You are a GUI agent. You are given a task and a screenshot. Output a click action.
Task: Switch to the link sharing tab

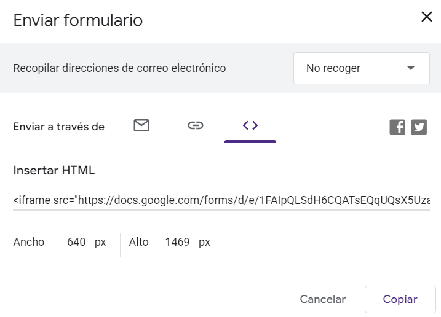point(196,125)
